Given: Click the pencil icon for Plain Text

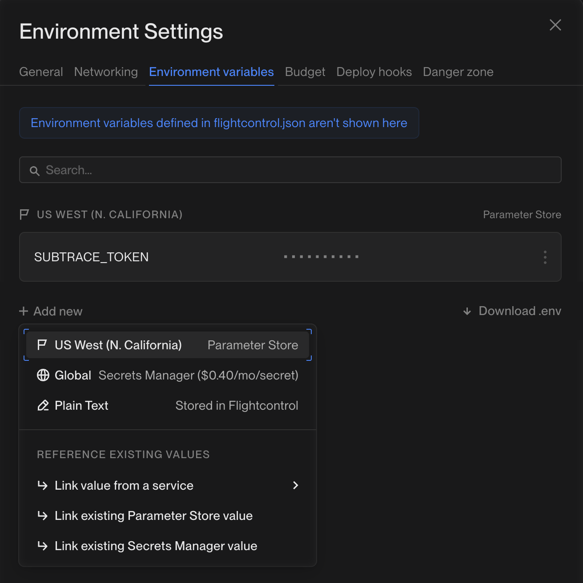Looking at the screenshot, I should pos(43,406).
